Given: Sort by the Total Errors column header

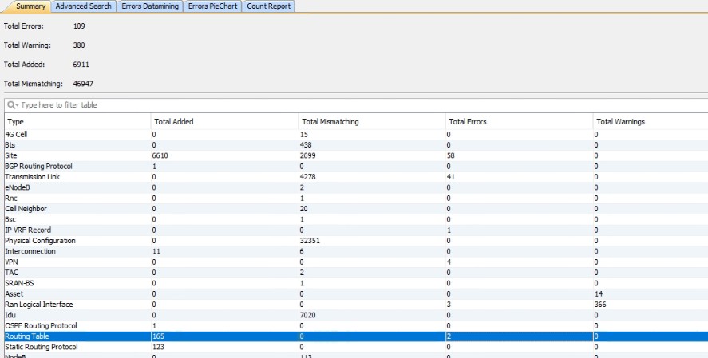Looking at the screenshot, I should tap(518, 122).
